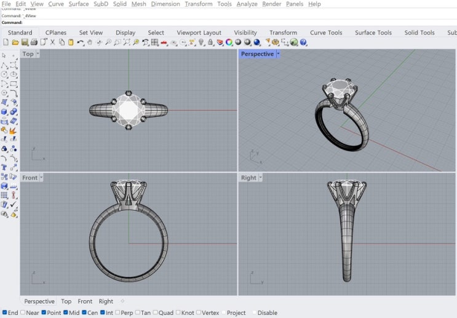
Task: Click the blue Render sphere icon
Action: point(256,42)
